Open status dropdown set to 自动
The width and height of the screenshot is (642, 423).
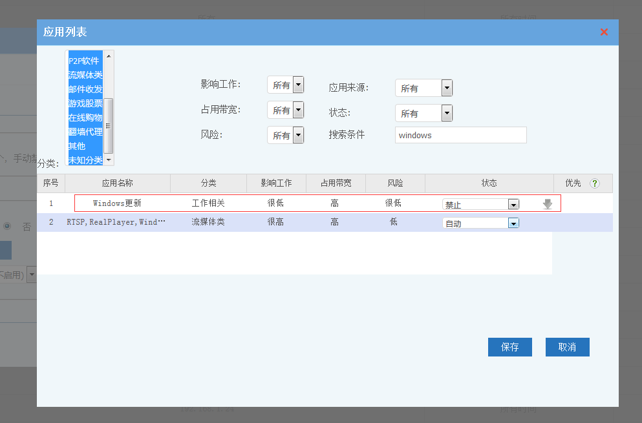click(513, 223)
